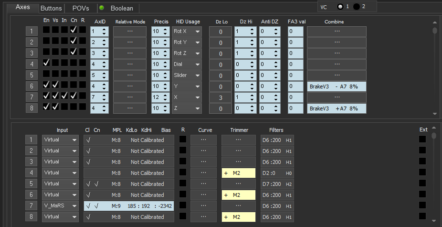Screen dimensions: 442x227
Task: Open the Combine button for axis 1
Action: 337,32
